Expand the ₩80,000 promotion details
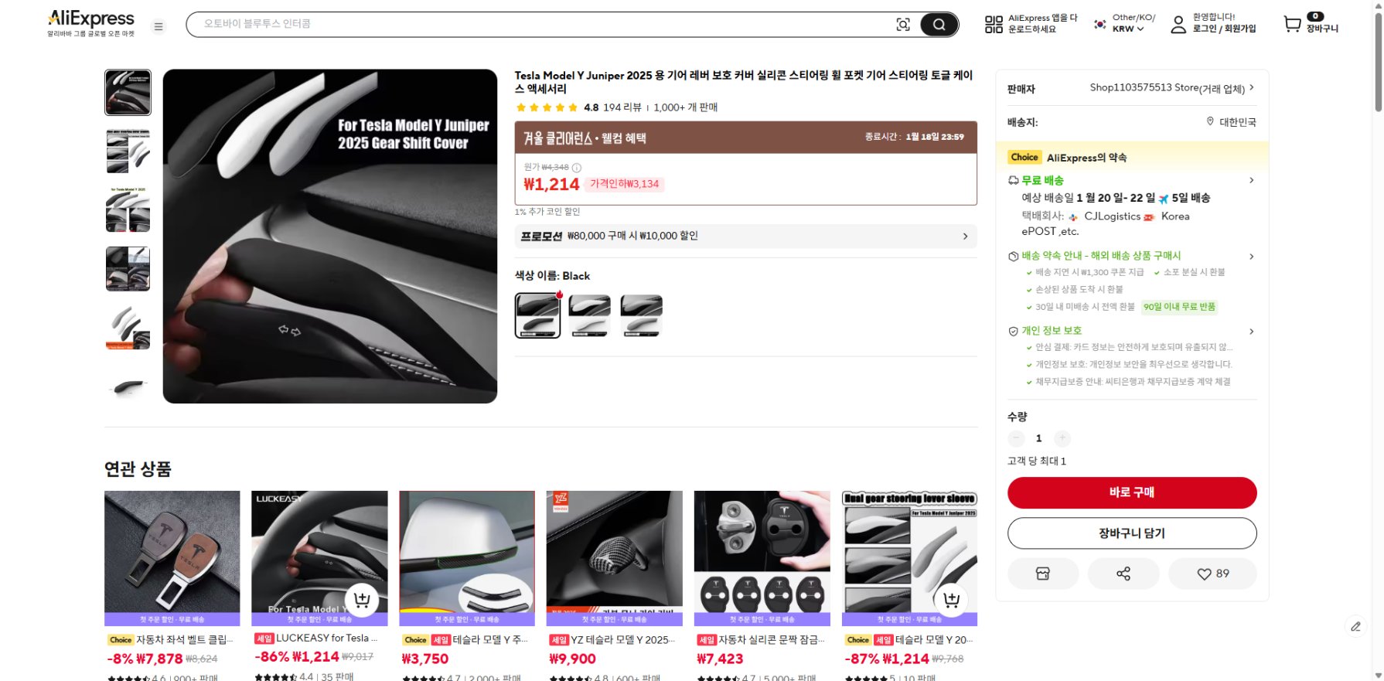Viewport: 1384px width, 681px height. (745, 236)
